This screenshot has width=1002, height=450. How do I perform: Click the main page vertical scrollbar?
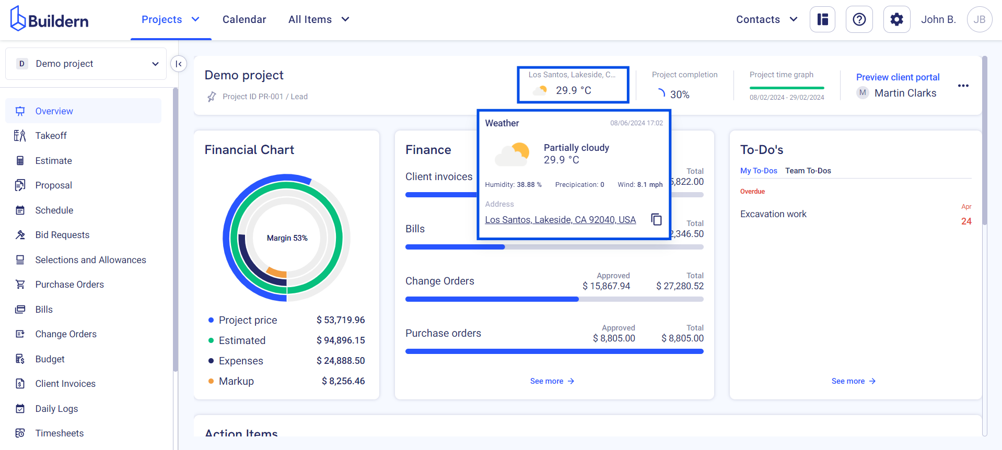(985, 141)
